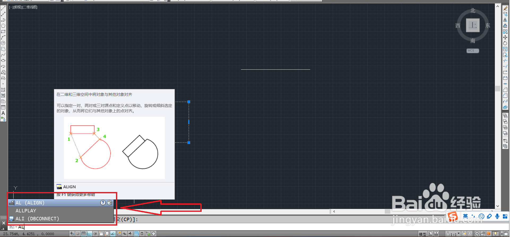Select the Fillet tool
510x237 pixels.
[x=505, y=96]
